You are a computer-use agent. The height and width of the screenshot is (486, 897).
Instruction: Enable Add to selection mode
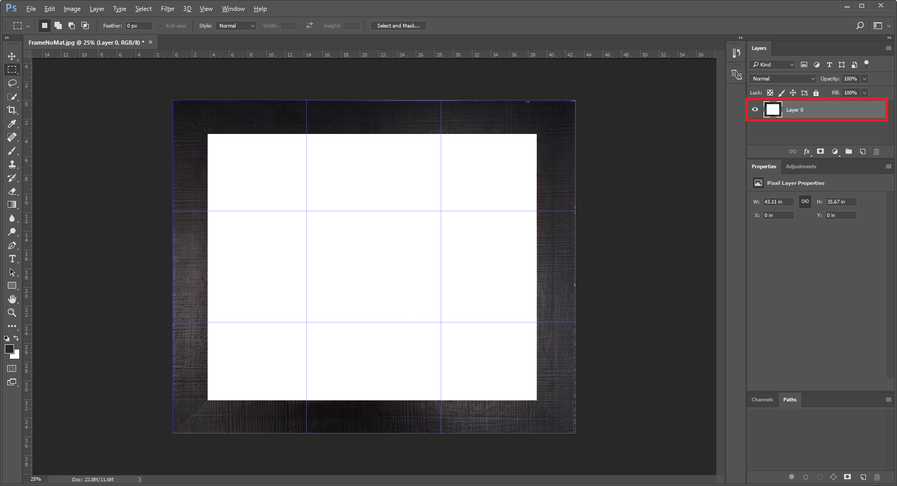point(58,25)
